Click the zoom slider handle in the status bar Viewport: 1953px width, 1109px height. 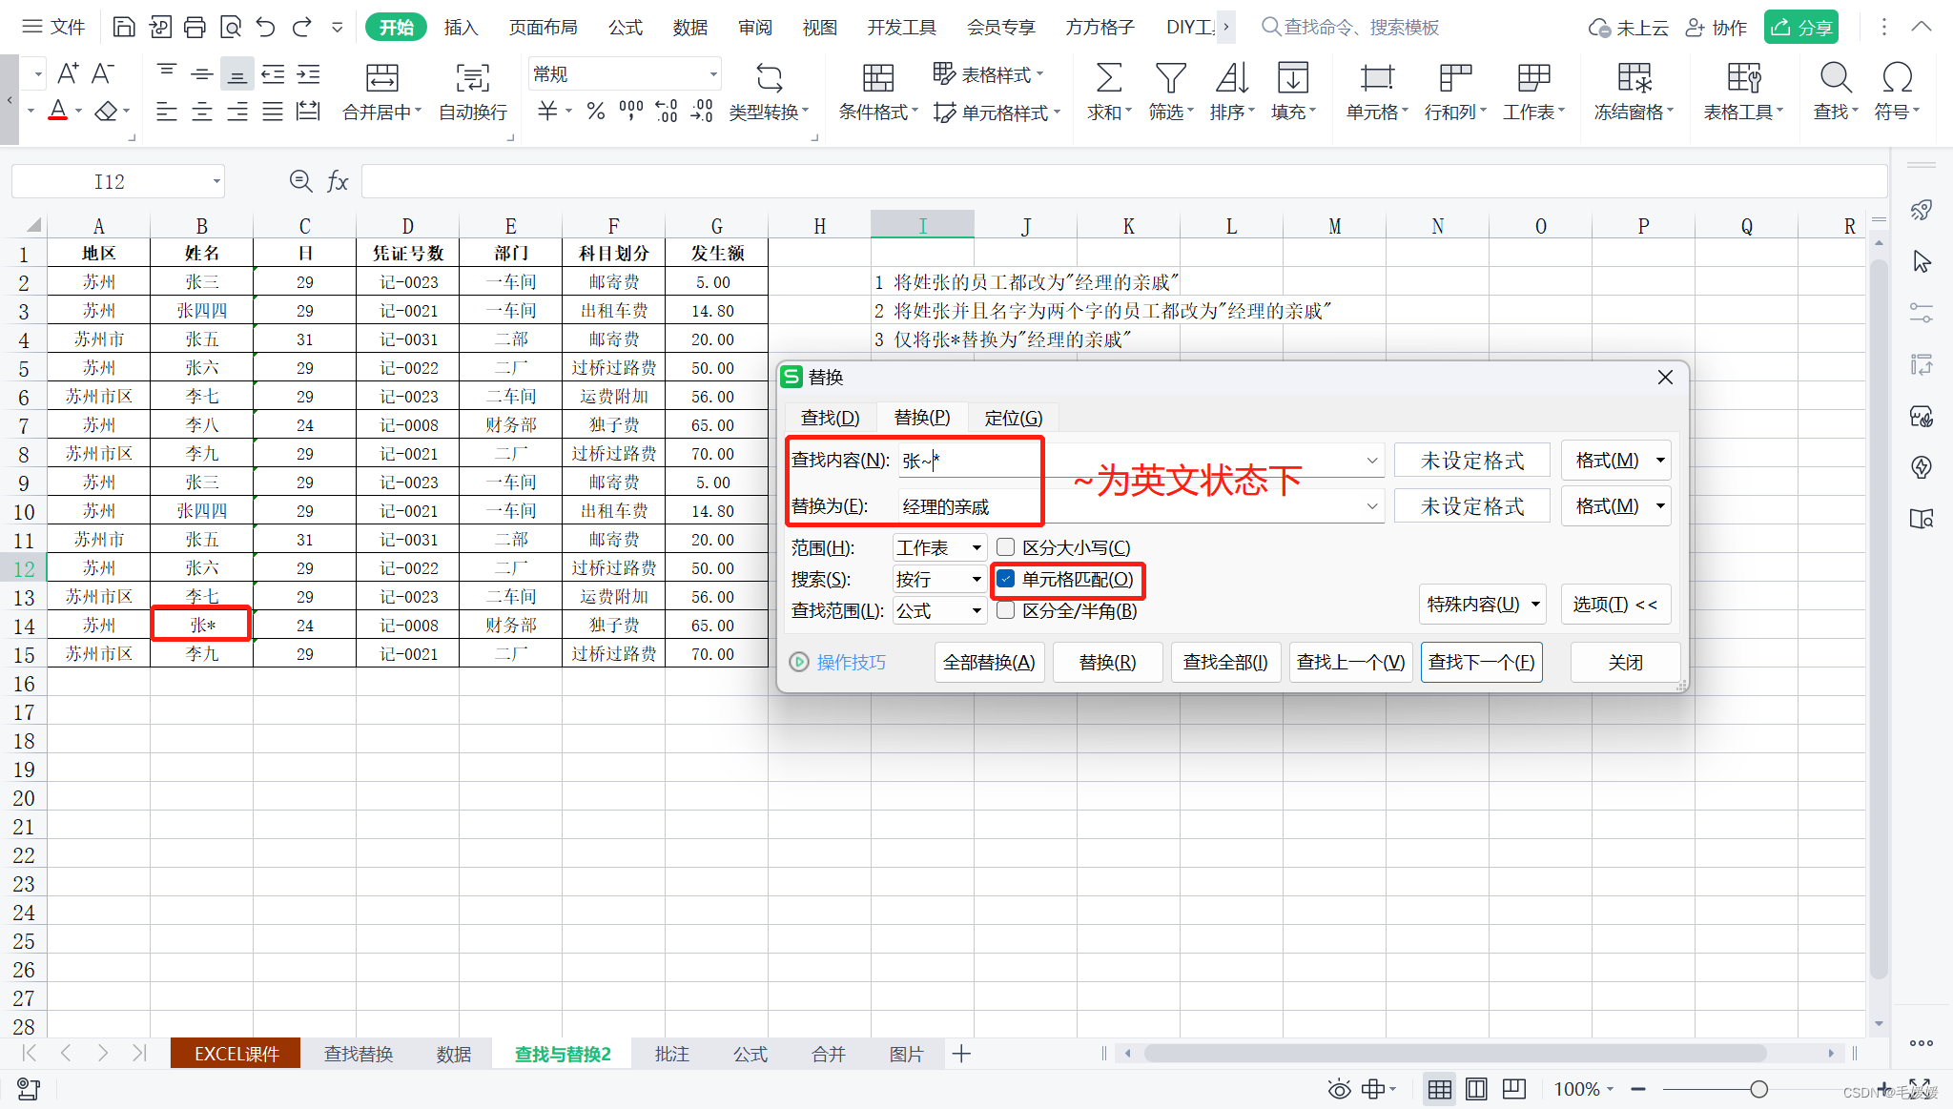[1758, 1089]
